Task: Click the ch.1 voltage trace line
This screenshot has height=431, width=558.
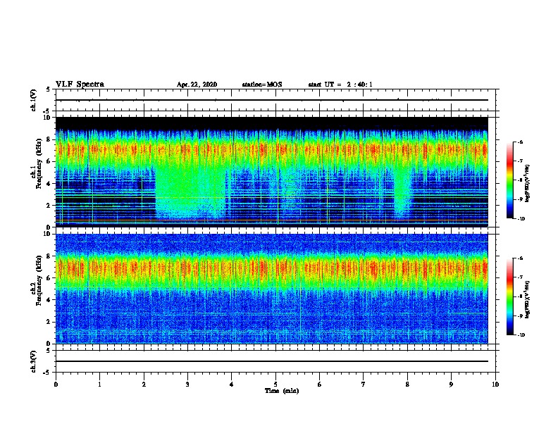Action: click(272, 100)
